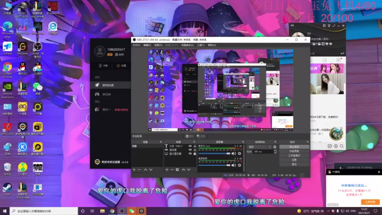Move the source up with the up arrow in the sources panel
The width and height of the screenshot is (382, 215).
183,170
